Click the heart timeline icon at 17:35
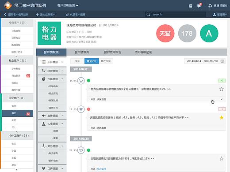Viewport: 230px width, 172px height. 81,109
